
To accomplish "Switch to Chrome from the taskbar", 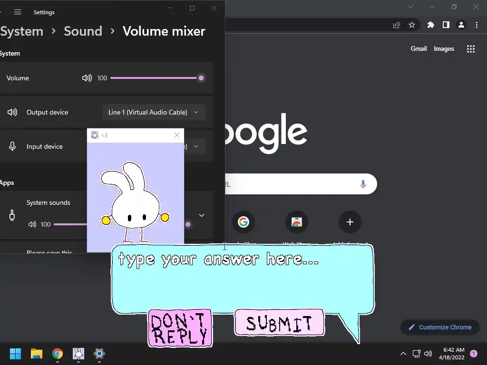I will [58, 354].
